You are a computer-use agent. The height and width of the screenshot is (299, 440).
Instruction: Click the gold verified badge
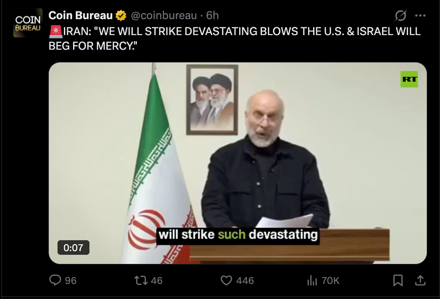(x=121, y=15)
